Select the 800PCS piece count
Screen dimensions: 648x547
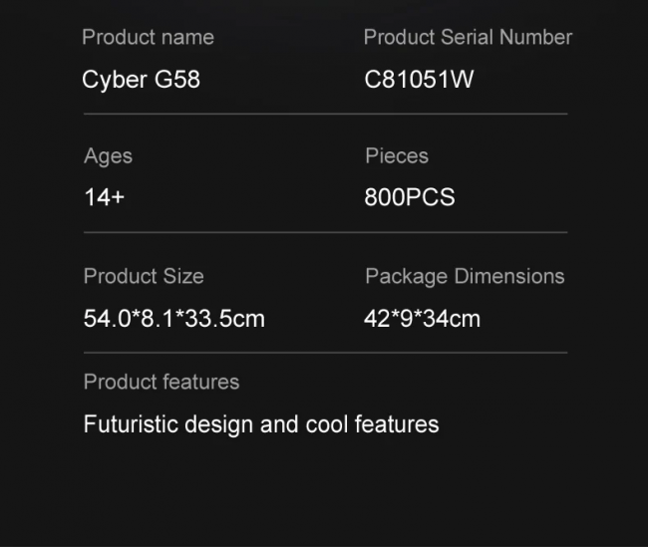click(410, 197)
